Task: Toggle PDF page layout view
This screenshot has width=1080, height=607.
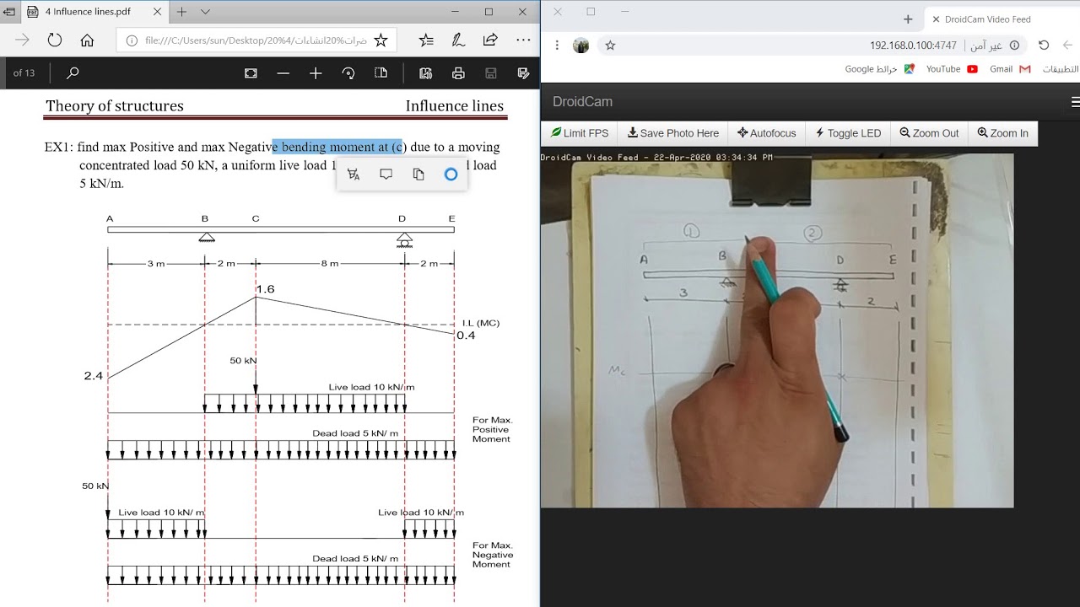Action: 381,73
